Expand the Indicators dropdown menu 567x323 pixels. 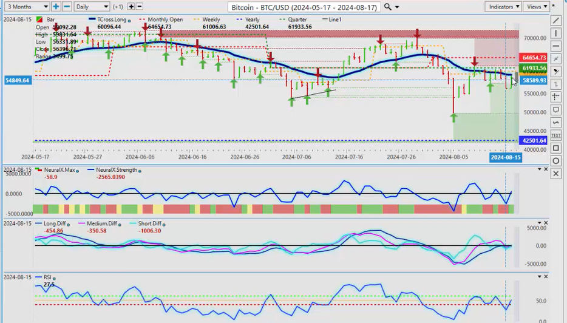pyautogui.click(x=504, y=7)
